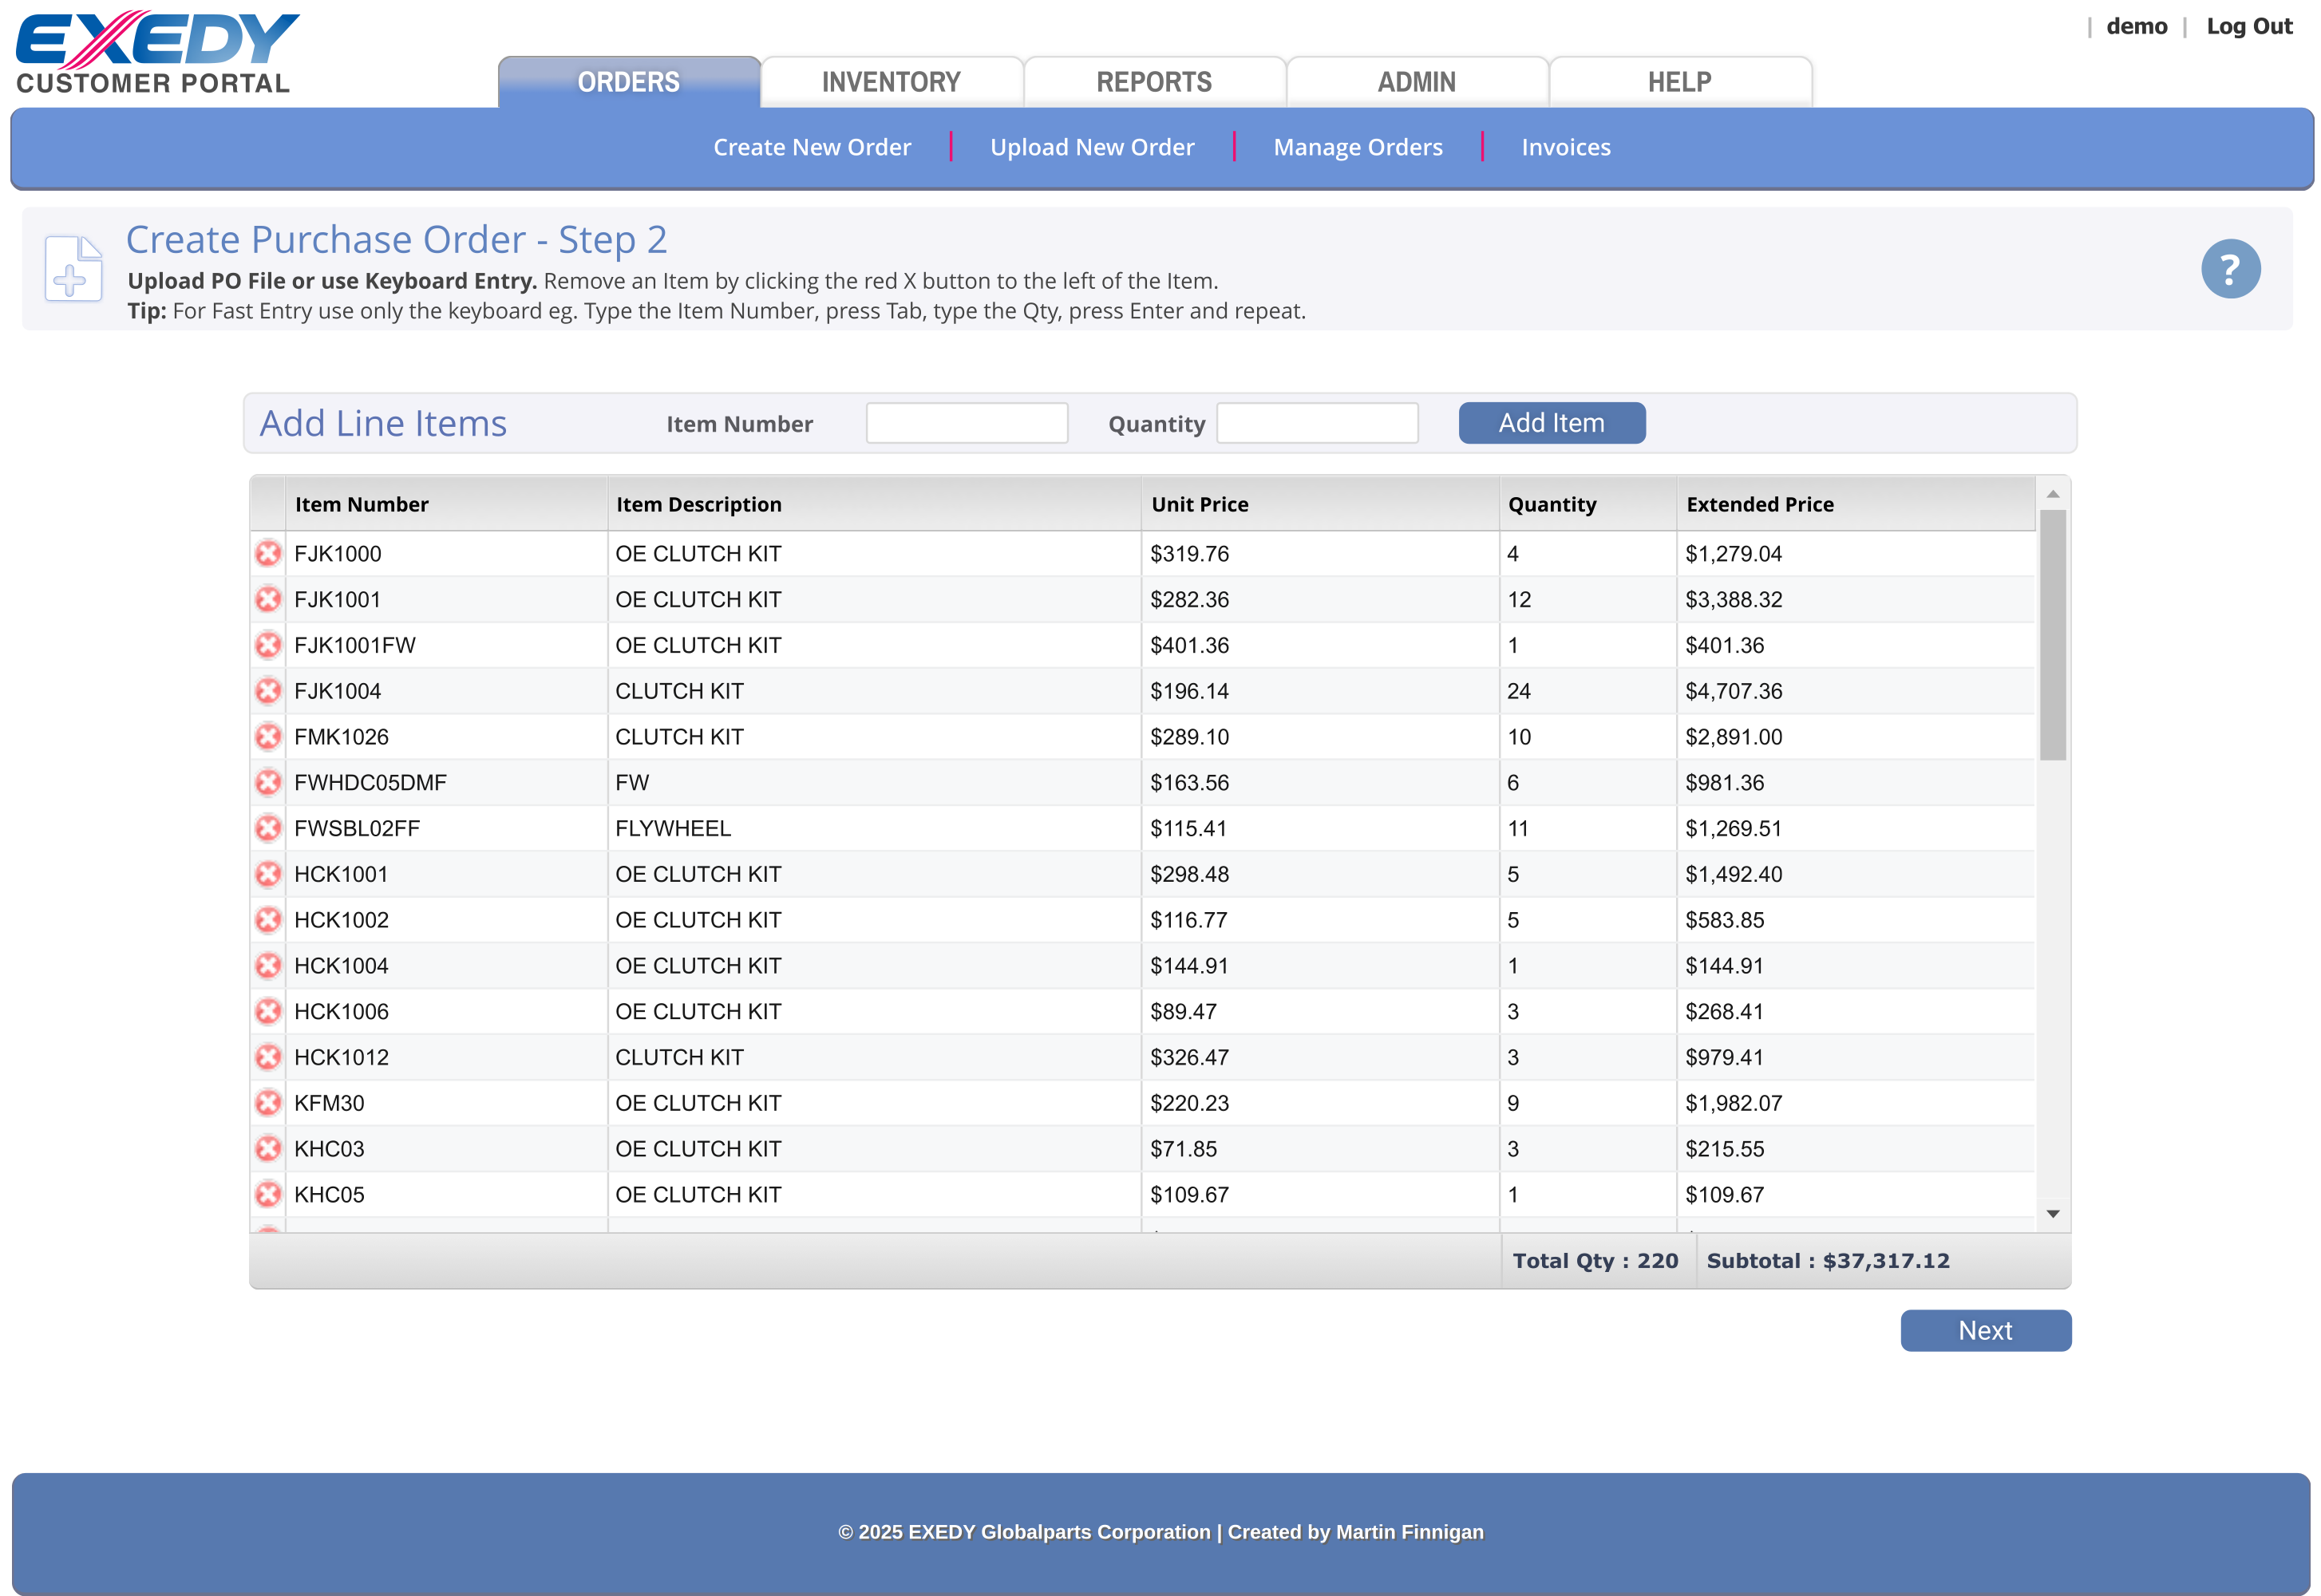Go to Upload New Order
Image resolution: width=2321 pixels, height=1596 pixels.
click(1092, 147)
